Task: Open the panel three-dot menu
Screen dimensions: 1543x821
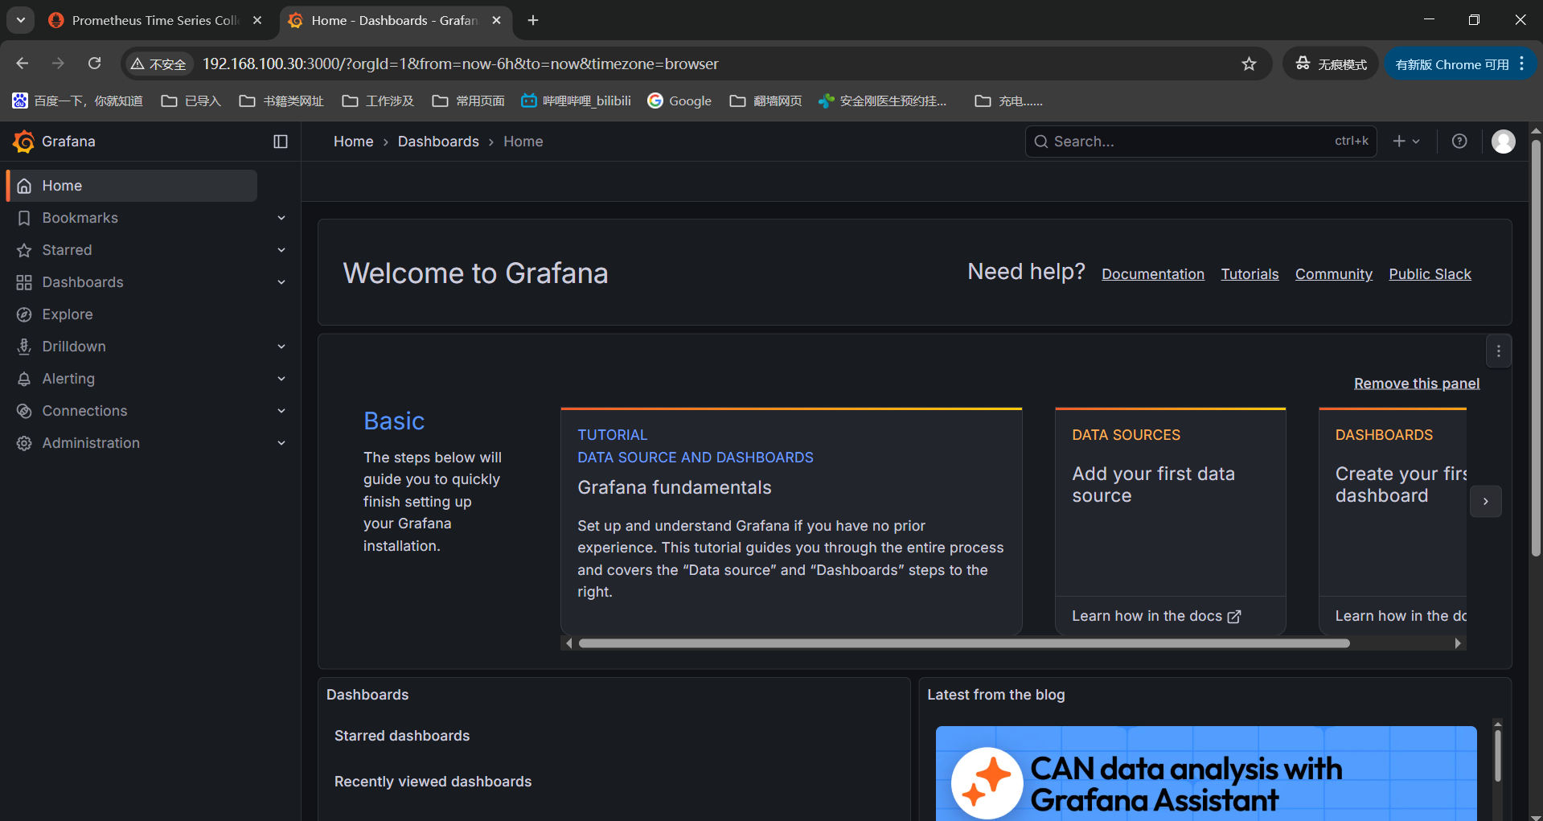Action: click(1498, 351)
